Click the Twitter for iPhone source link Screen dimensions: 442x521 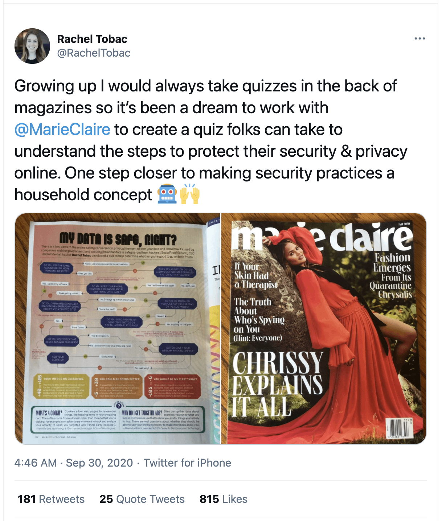[x=187, y=463]
